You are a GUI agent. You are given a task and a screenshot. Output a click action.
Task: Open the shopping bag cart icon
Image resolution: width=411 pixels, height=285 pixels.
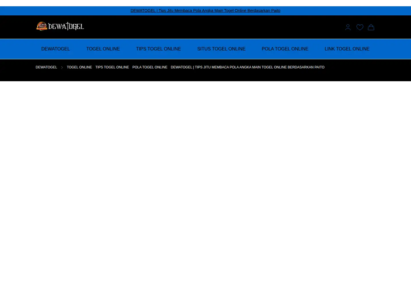371,27
